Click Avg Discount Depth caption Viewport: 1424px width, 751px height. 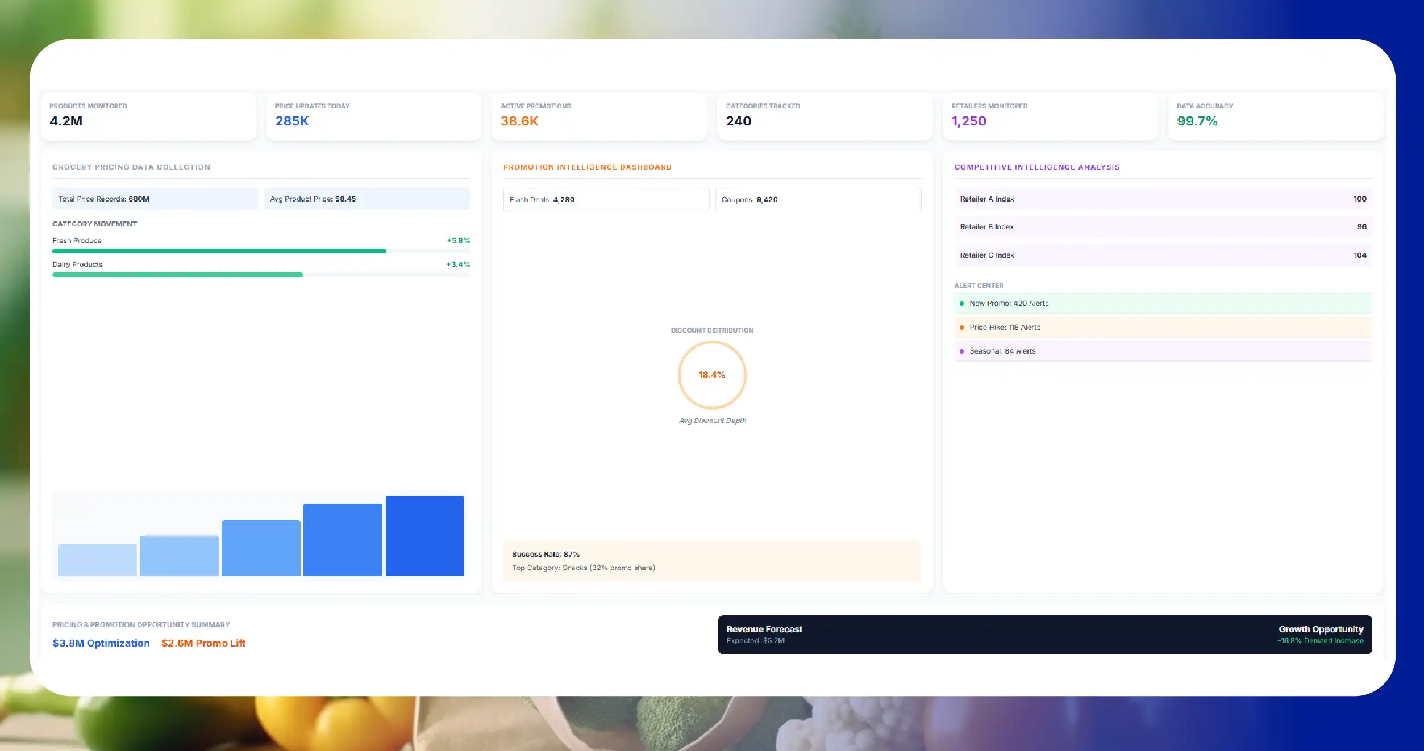(x=712, y=421)
